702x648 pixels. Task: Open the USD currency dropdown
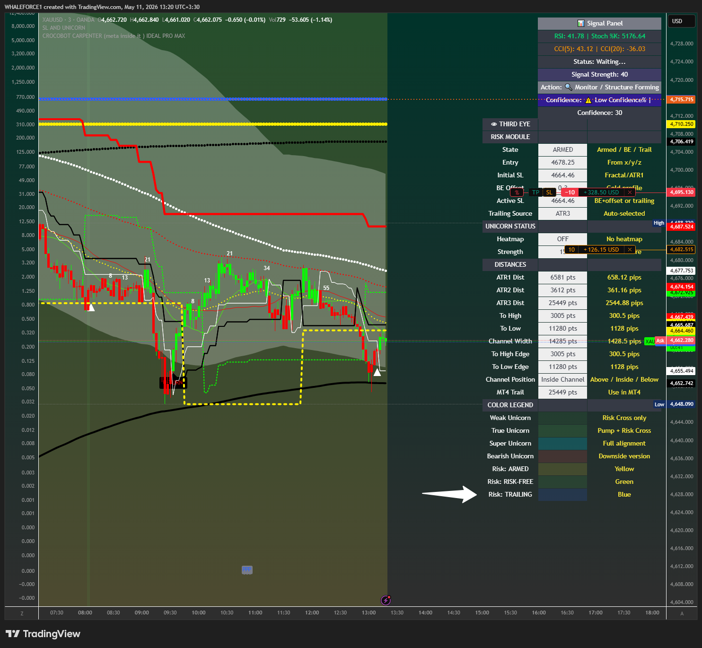coord(681,21)
